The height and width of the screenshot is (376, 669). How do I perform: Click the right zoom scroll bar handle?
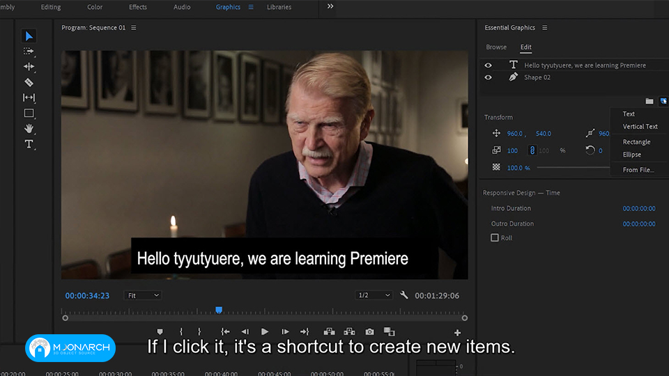click(x=464, y=318)
